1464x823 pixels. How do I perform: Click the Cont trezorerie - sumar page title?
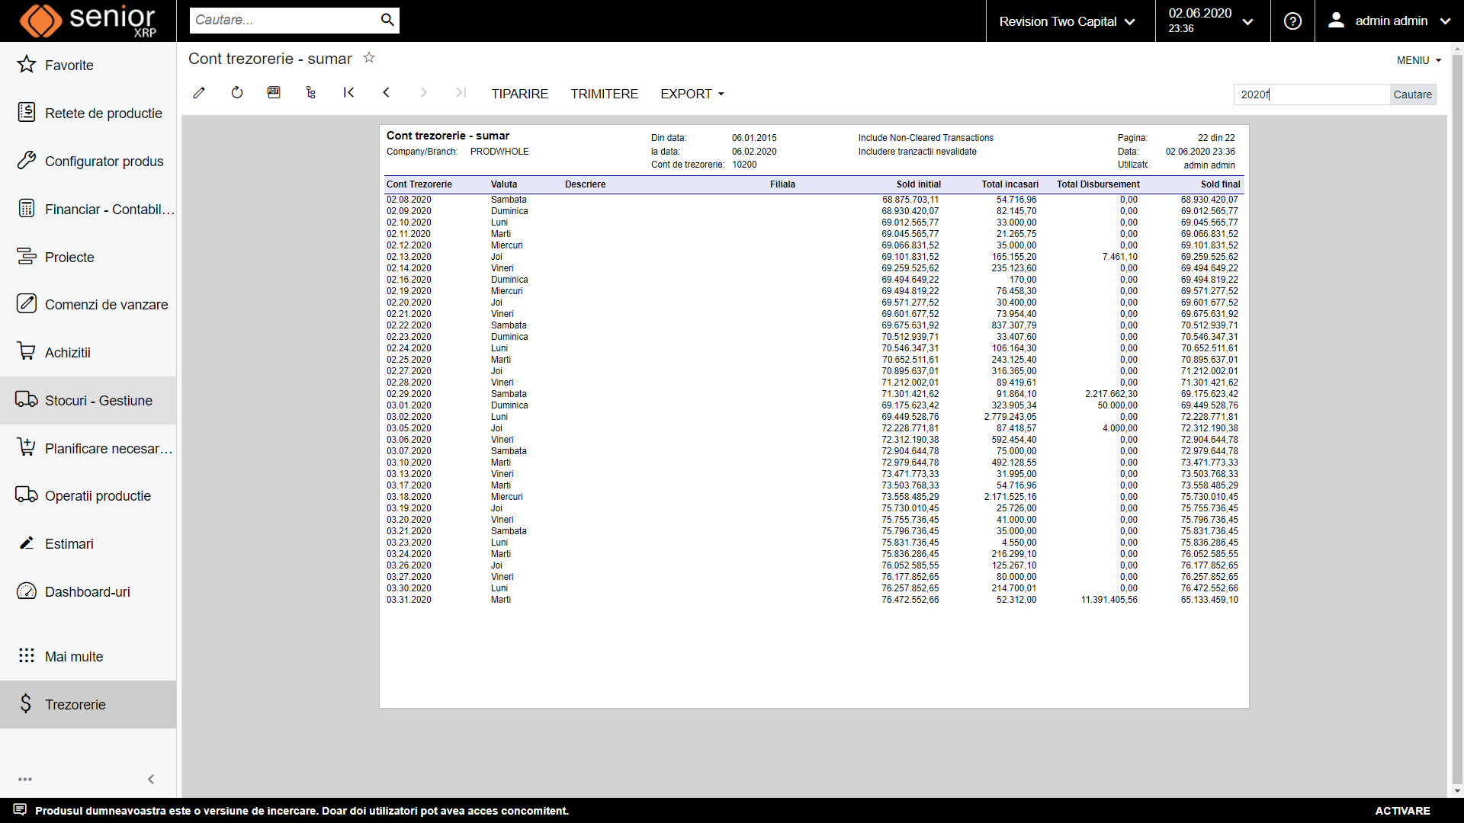coord(270,59)
